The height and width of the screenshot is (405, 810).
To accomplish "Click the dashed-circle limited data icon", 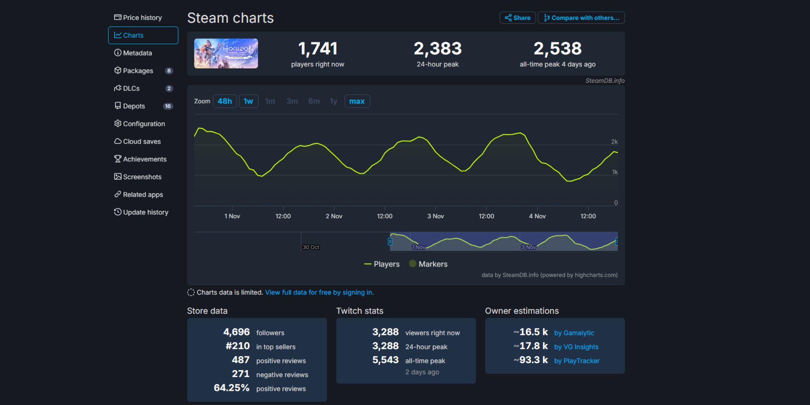I will pyautogui.click(x=191, y=292).
